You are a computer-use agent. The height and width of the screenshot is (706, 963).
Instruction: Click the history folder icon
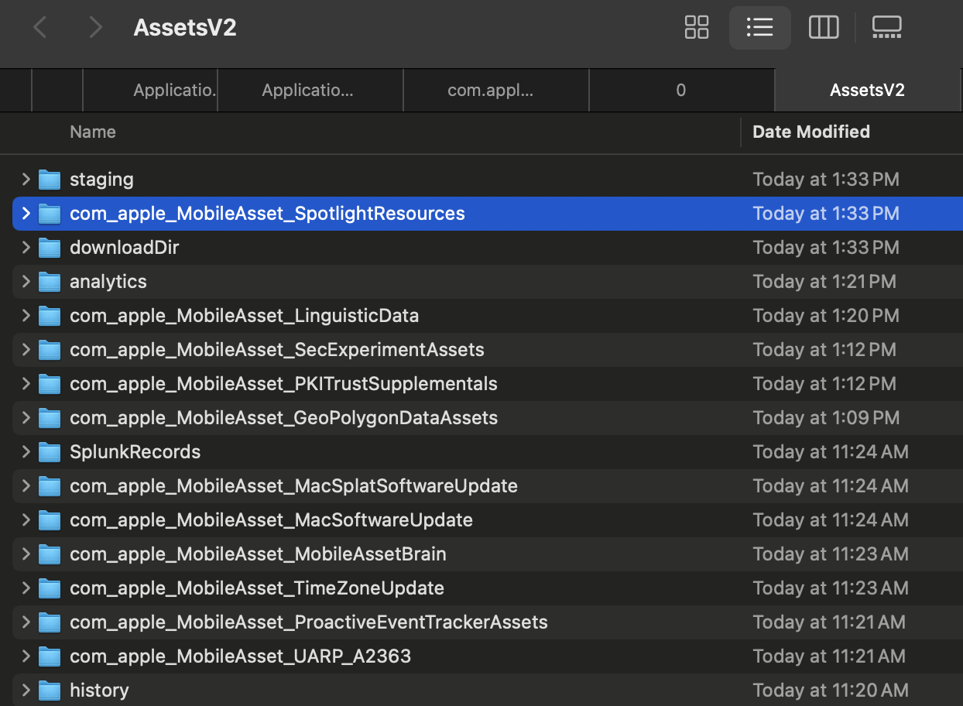pos(50,691)
